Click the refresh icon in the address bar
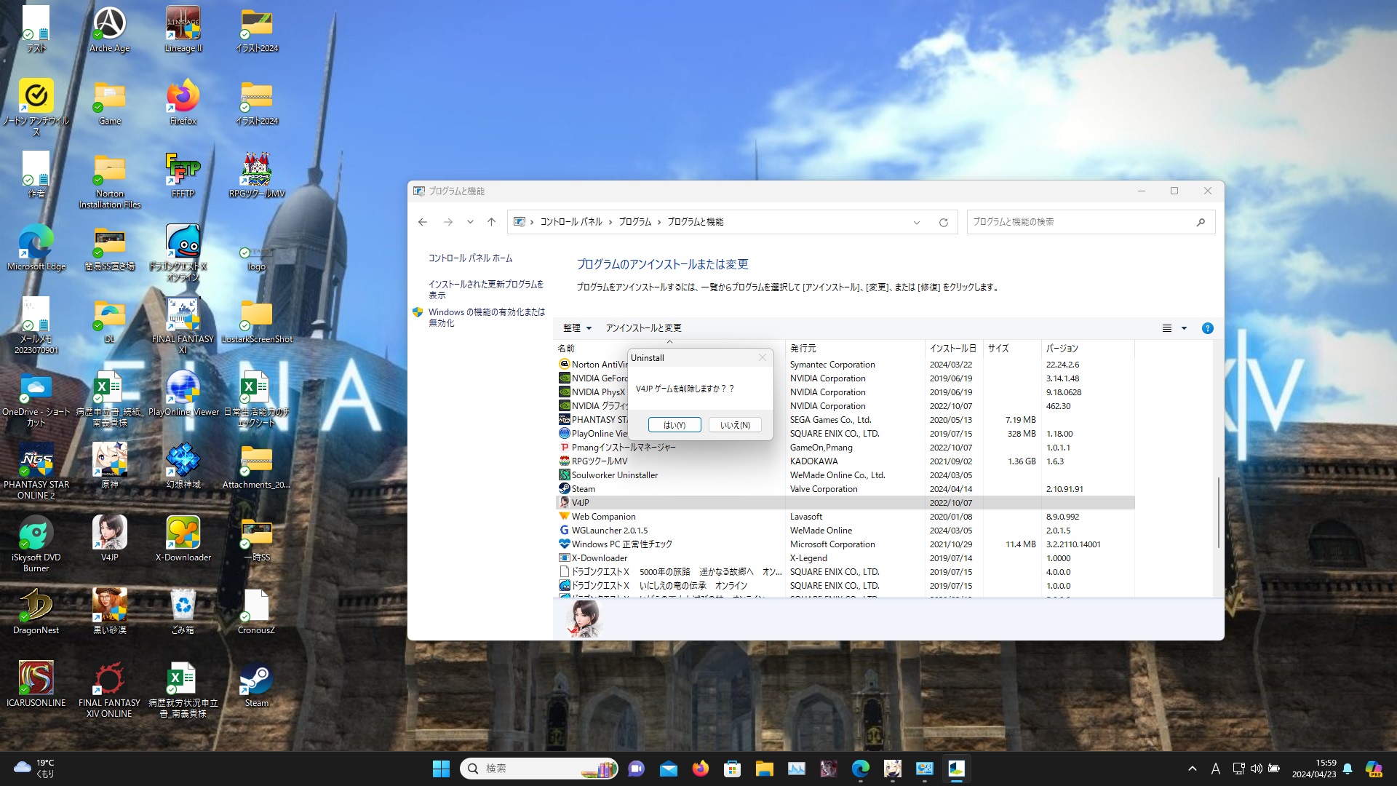The height and width of the screenshot is (786, 1397). click(x=944, y=222)
